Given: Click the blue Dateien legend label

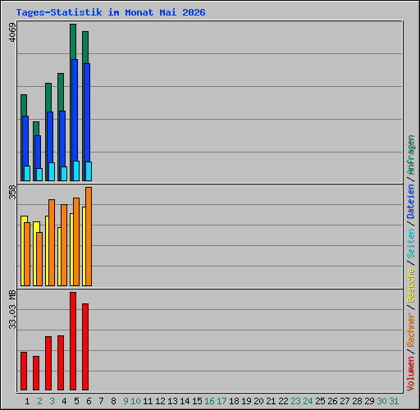Looking at the screenshot, I should (411, 201).
